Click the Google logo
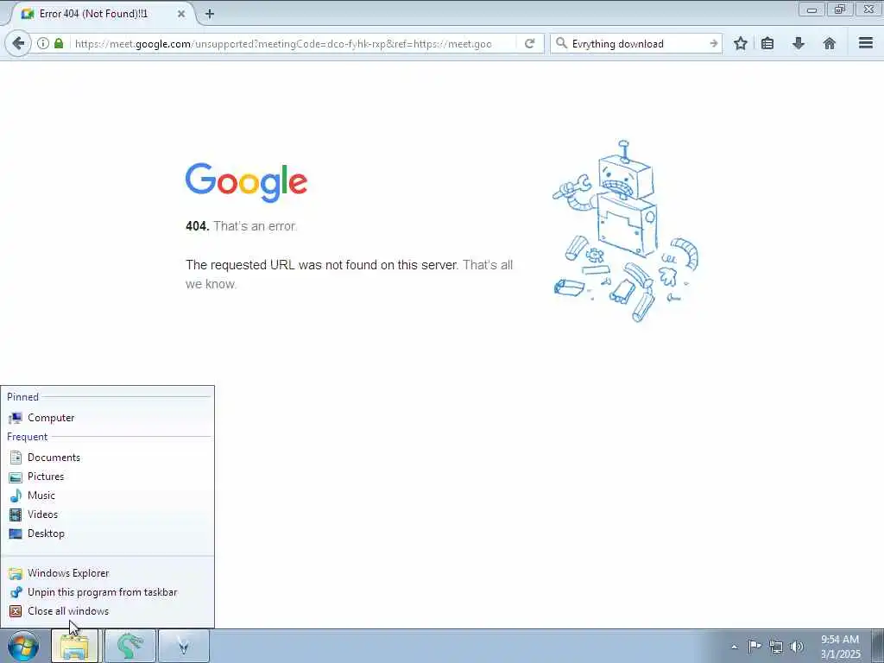The image size is (884, 663). point(246,183)
